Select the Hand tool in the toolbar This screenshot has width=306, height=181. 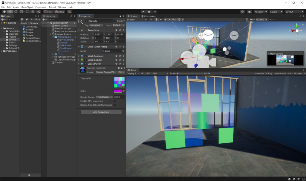click(4, 12)
